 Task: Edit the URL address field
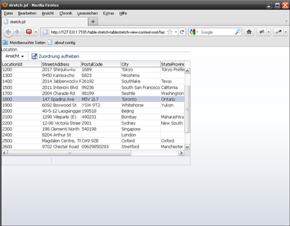[108, 32]
